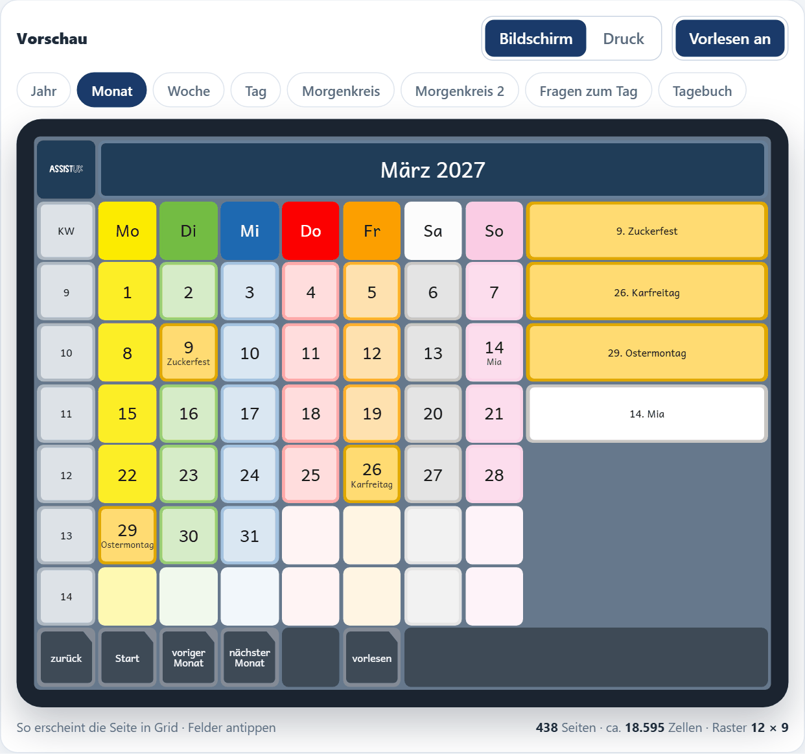Select the red Do weekday header
The image size is (805, 754).
coord(310,231)
